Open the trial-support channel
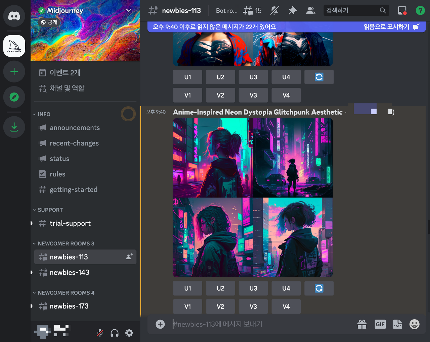 (85, 223)
